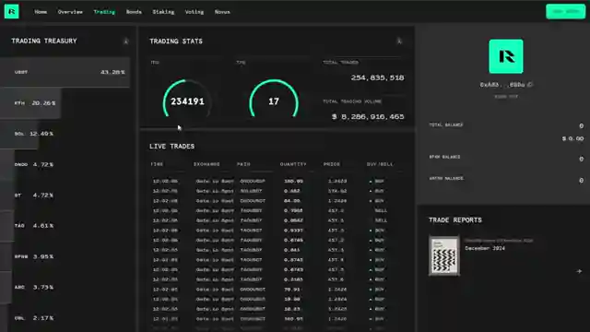590x332 pixels.
Task: Click the Live Trades heading
Action: [x=172, y=147]
